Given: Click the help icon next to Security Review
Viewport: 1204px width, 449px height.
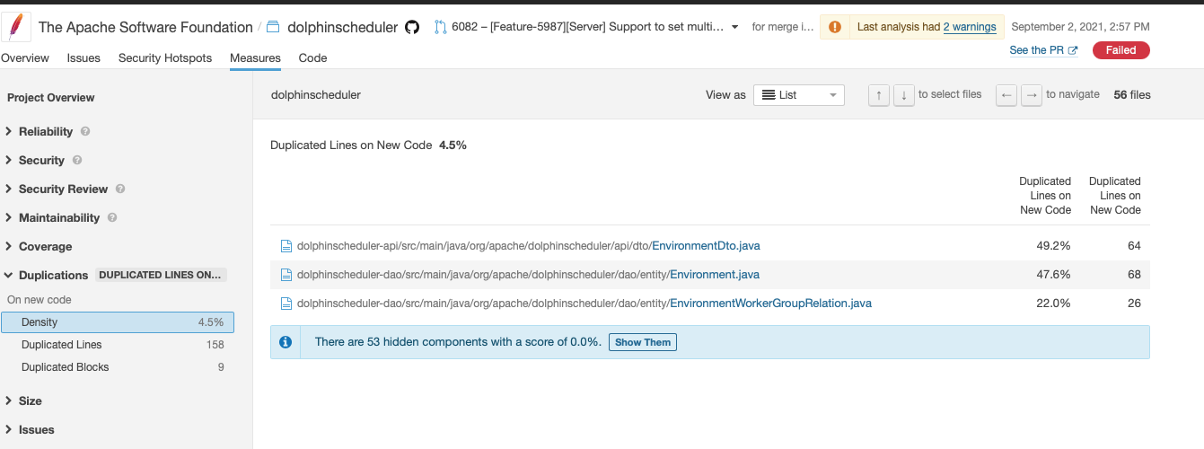Looking at the screenshot, I should tap(120, 189).
